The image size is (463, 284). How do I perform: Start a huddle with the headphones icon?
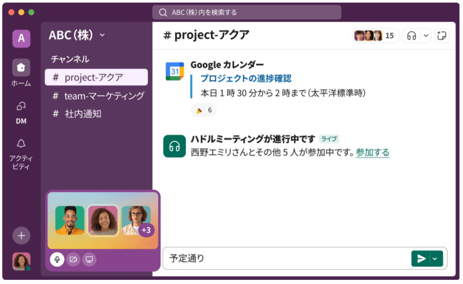point(411,36)
